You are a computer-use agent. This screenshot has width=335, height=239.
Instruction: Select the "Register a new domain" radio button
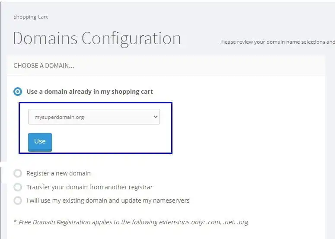tap(18, 173)
